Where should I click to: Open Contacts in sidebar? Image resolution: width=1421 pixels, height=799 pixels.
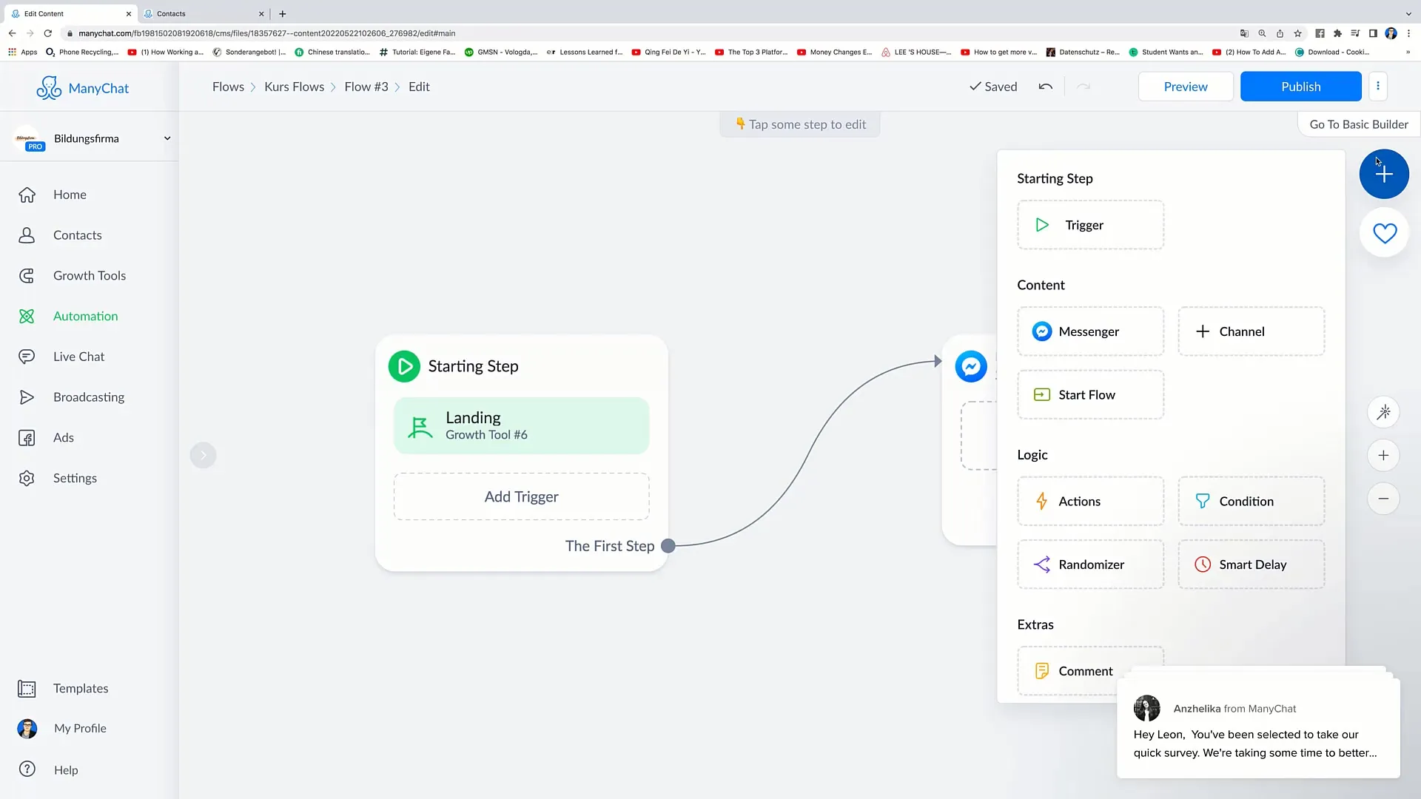(x=77, y=235)
